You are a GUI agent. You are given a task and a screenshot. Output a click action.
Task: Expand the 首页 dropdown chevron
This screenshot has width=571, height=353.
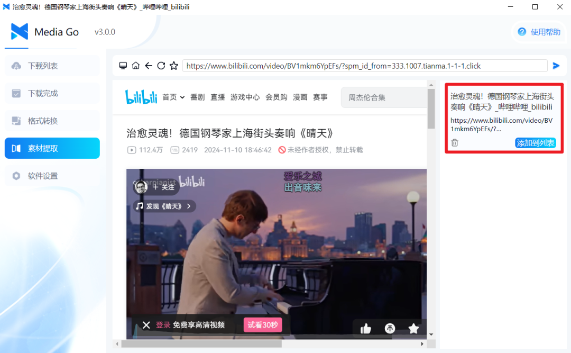click(182, 97)
